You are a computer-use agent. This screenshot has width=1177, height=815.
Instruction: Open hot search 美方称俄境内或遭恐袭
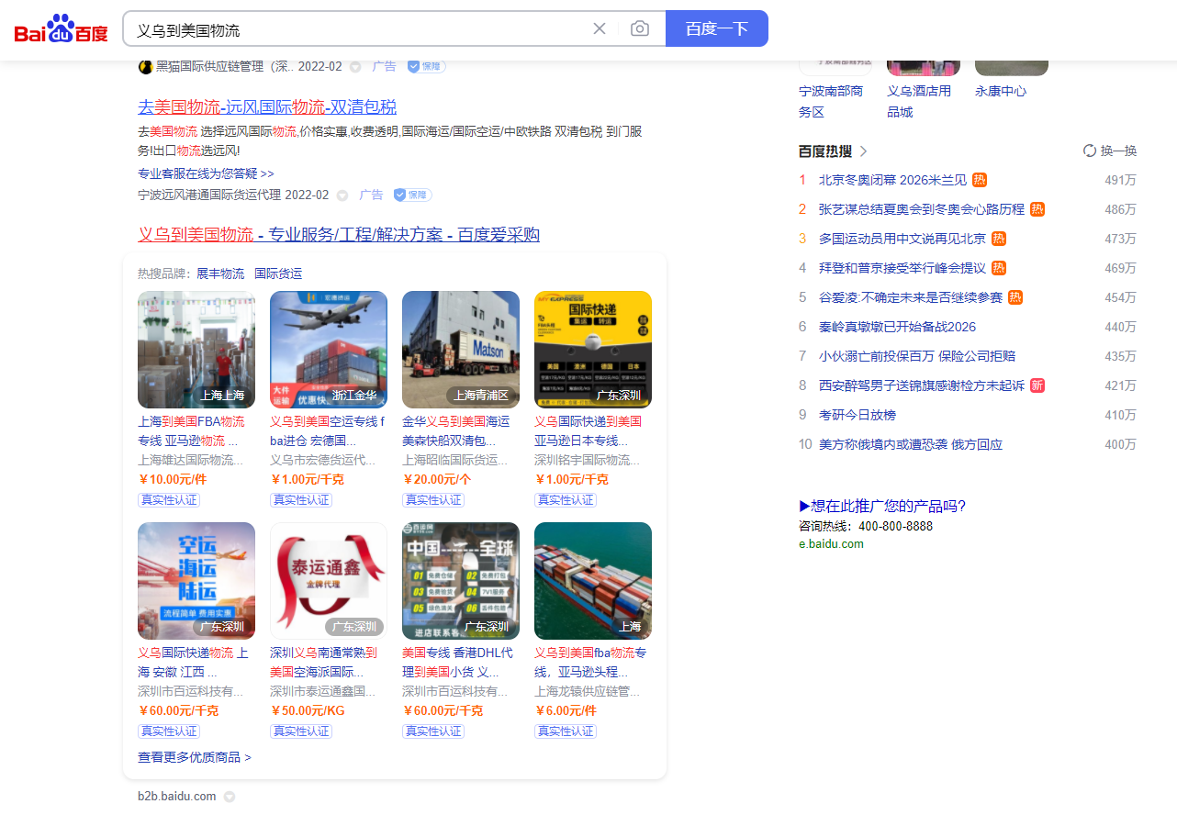click(911, 444)
